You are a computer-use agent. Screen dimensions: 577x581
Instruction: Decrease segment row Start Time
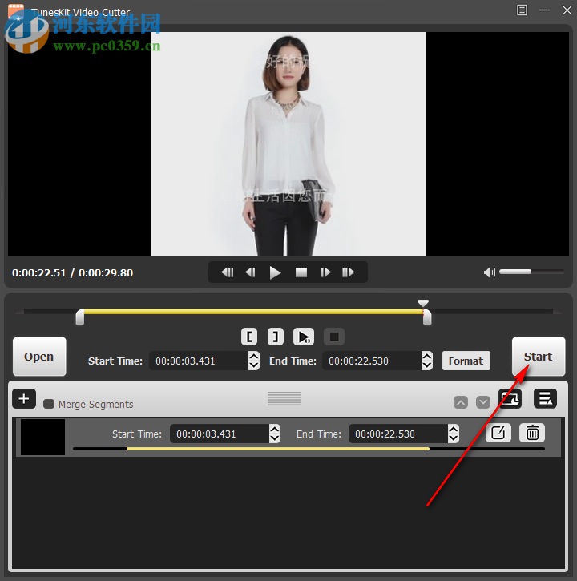click(275, 438)
